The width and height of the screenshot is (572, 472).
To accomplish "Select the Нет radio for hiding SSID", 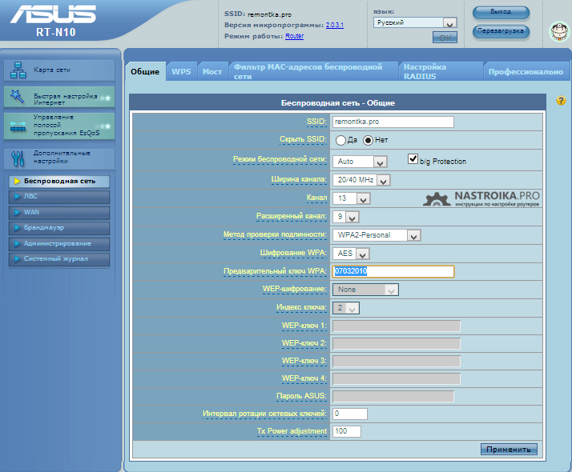I will [368, 140].
